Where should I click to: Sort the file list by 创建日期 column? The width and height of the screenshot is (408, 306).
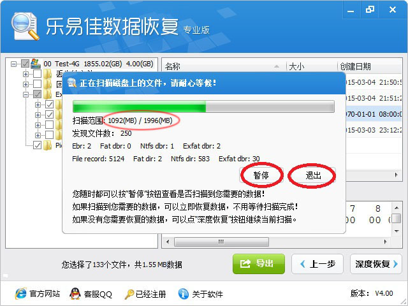click(x=370, y=66)
